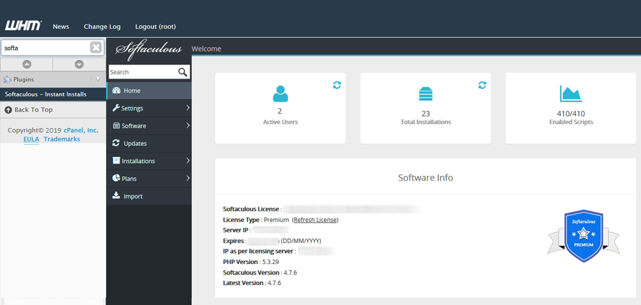Viewport: 641px width, 305px height.
Task: Click the PHP Version 5.3.29 text
Action: [251, 261]
